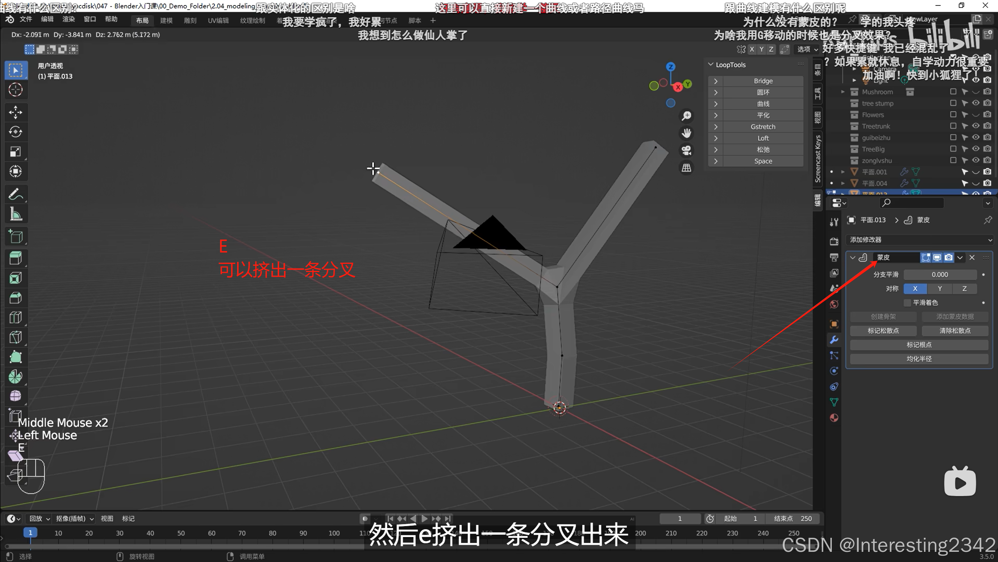This screenshot has height=562, width=998.
Task: Hide the Treetrunk collection eye icon
Action: coord(976,126)
